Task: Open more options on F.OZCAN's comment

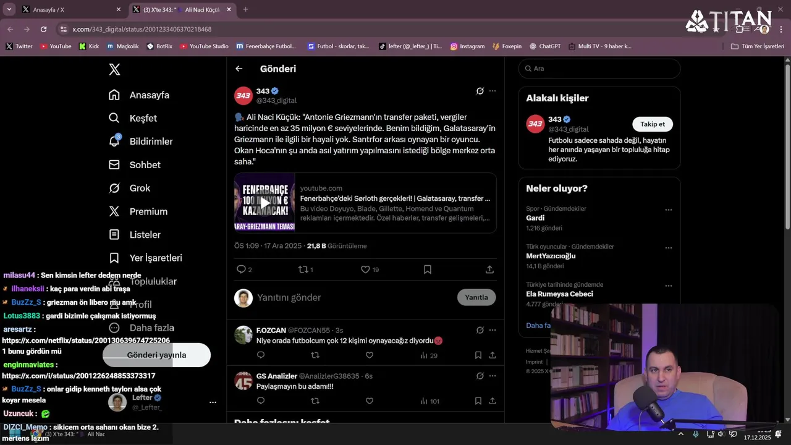Action: [493, 330]
